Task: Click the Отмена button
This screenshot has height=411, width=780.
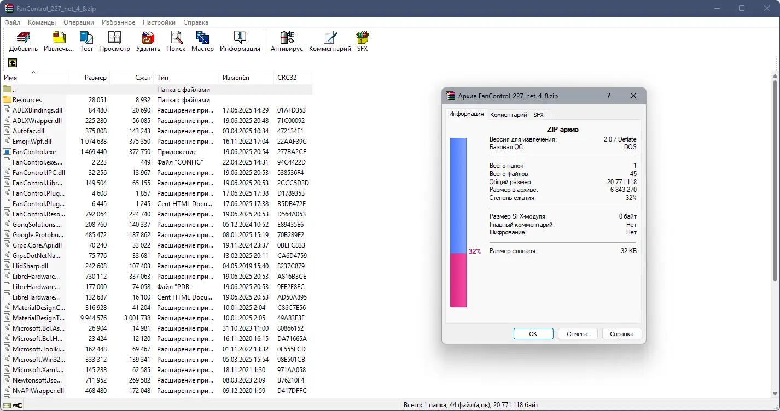Action: click(577, 334)
